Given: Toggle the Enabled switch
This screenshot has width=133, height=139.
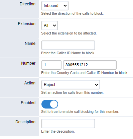Looking at the screenshot, I should 50,104.
